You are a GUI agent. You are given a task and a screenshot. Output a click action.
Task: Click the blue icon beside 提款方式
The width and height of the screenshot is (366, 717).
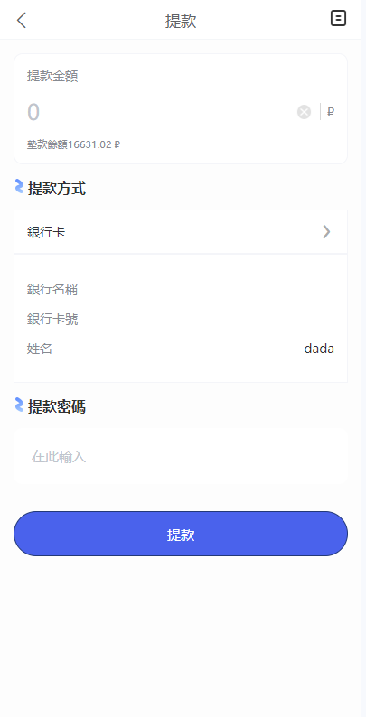19,187
